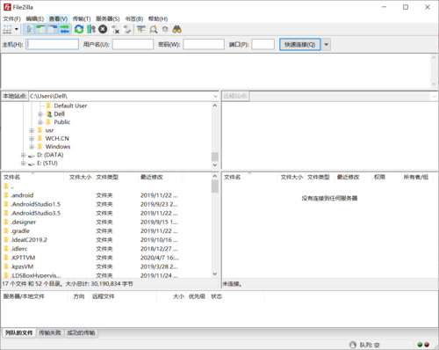Click the E: (STU) drive icon

point(32,164)
